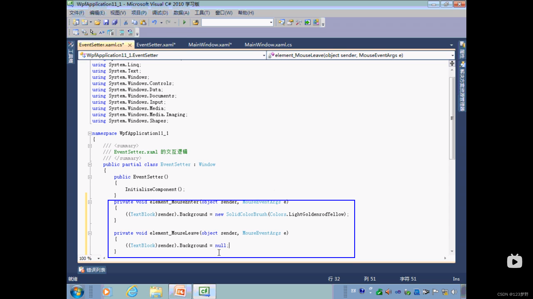
Task: Click the Copy toolbar icon
Action: (134, 22)
